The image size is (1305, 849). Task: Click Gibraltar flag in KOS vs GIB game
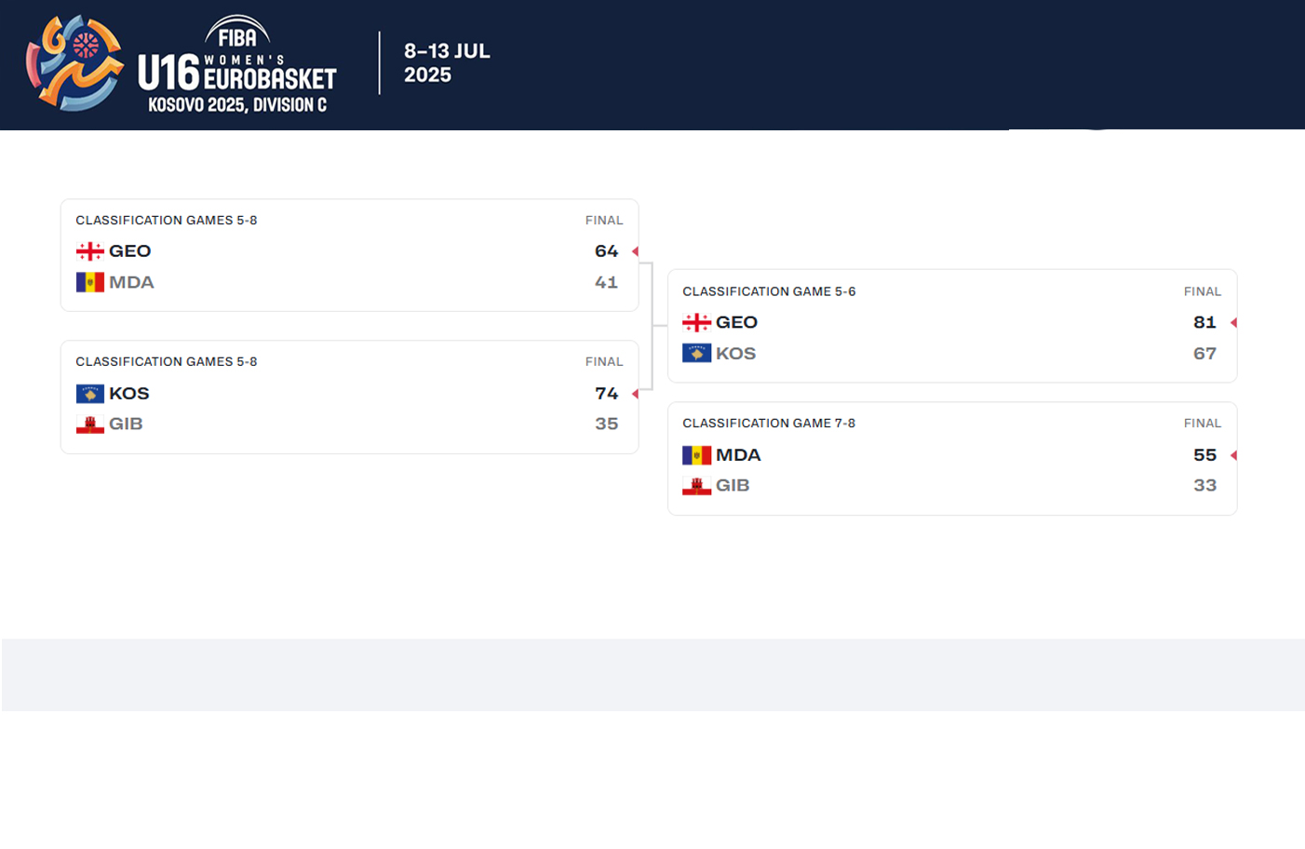89,424
